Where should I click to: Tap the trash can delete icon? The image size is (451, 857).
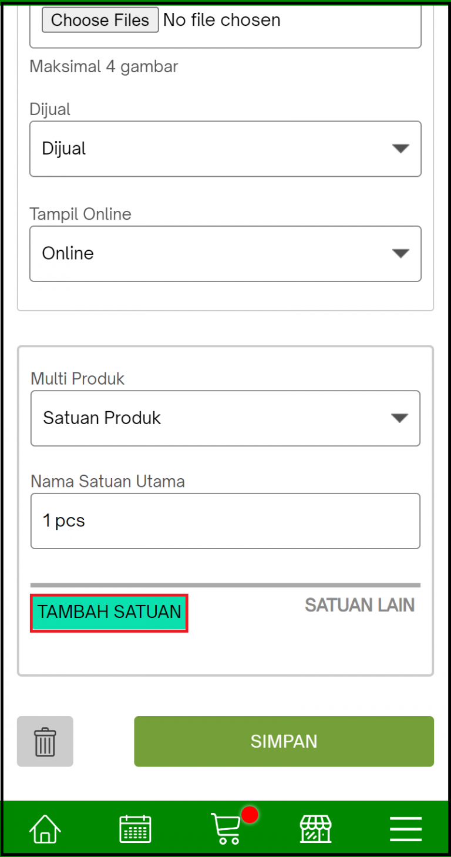point(45,741)
